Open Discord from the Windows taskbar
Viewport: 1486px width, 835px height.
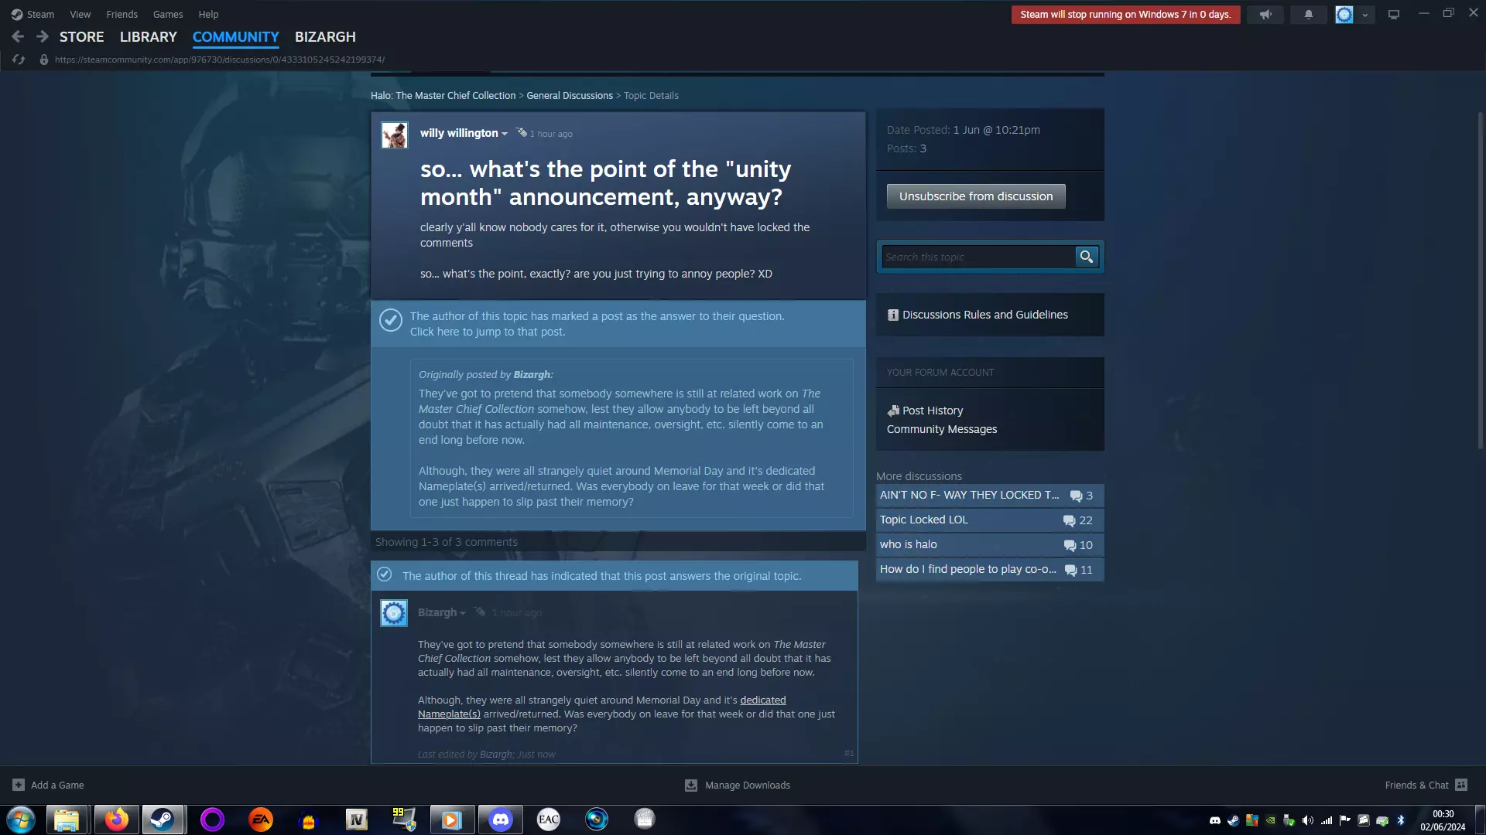pos(501,820)
